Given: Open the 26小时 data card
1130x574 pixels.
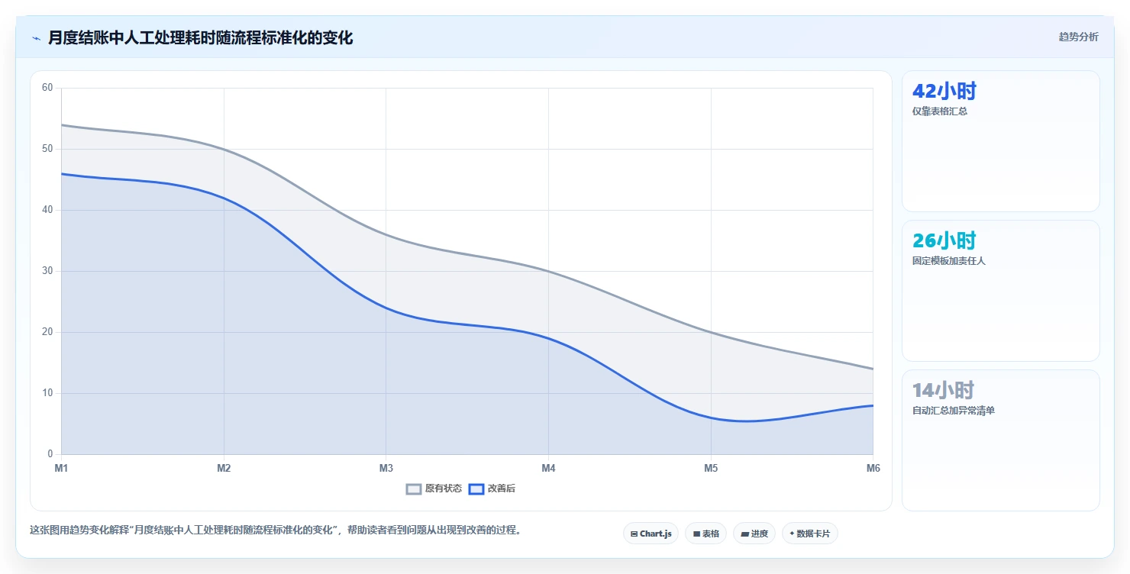Looking at the screenshot, I should pos(1000,291).
